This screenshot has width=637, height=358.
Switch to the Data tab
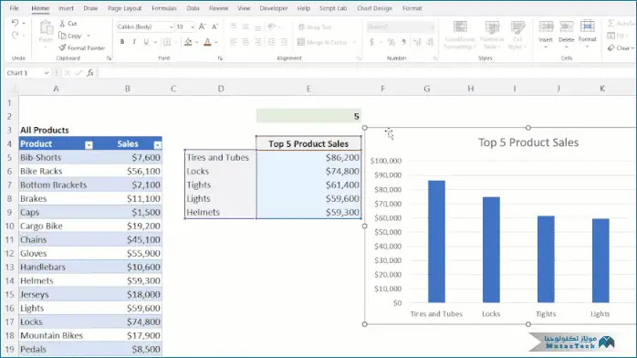tap(193, 8)
